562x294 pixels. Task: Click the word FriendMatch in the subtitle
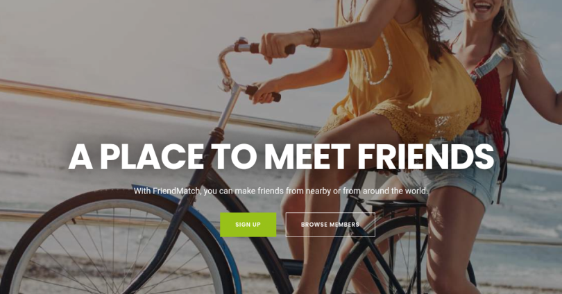click(x=176, y=191)
